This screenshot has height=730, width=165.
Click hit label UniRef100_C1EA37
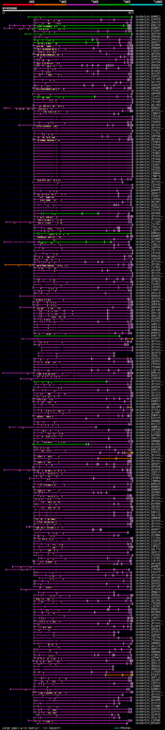click(148, 51)
